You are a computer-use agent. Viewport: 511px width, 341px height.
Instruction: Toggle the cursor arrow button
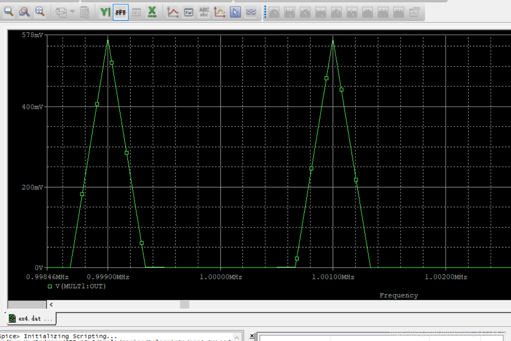click(235, 12)
